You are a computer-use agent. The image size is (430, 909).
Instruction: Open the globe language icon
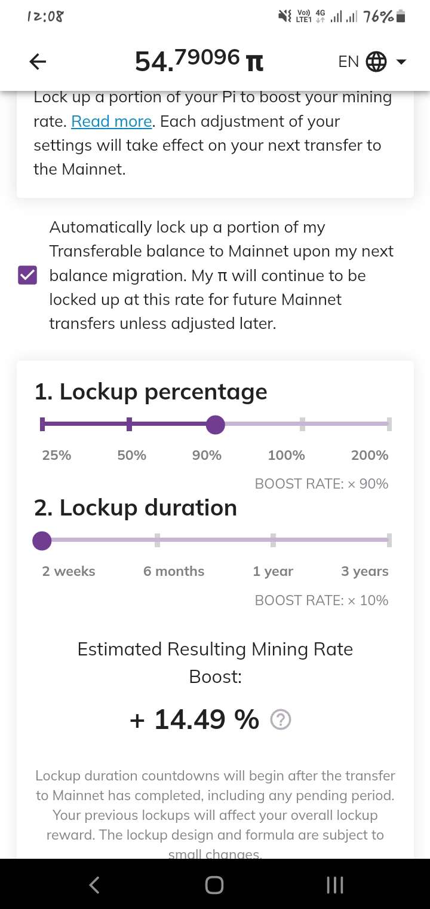click(x=376, y=61)
